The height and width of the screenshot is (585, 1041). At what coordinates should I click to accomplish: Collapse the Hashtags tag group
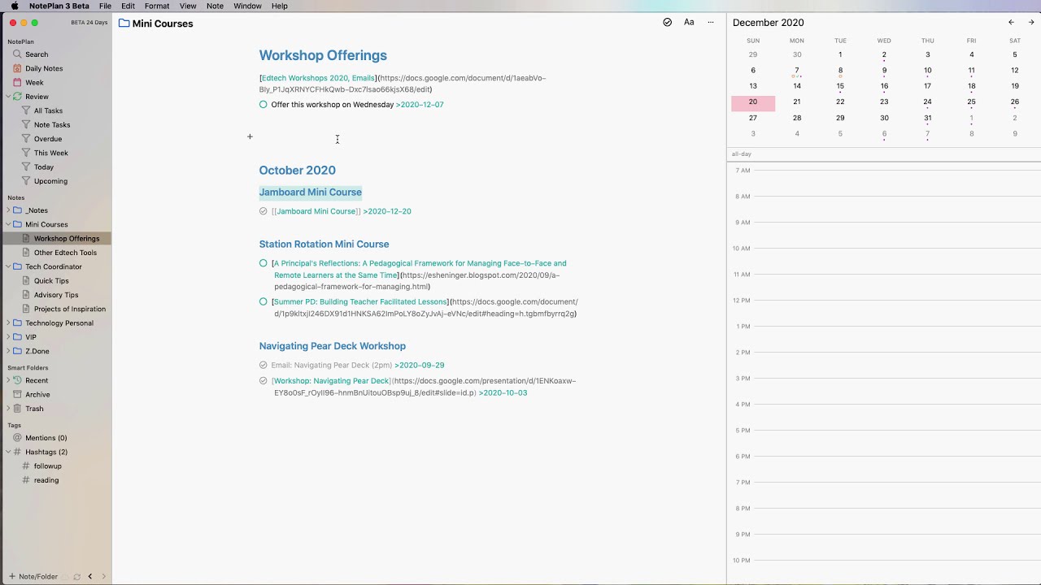coord(8,452)
